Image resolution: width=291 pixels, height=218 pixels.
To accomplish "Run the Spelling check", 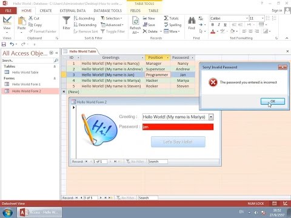I will (x=173, y=25).
